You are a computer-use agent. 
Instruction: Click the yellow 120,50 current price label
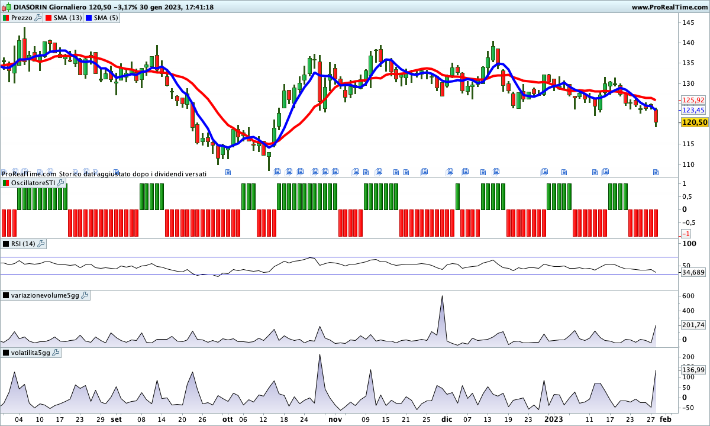point(694,122)
